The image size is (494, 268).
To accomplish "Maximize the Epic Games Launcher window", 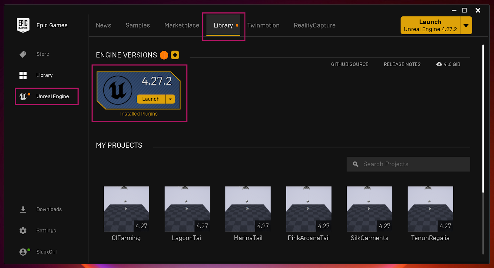I will pyautogui.click(x=464, y=10).
